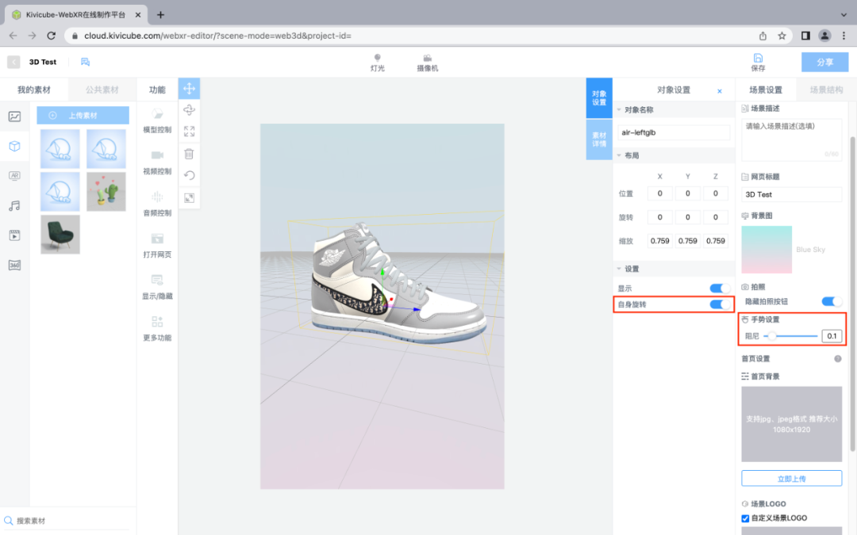This screenshot has width=857, height=535.
Task: Toggle the 显示 visibility switch
Action: point(719,289)
